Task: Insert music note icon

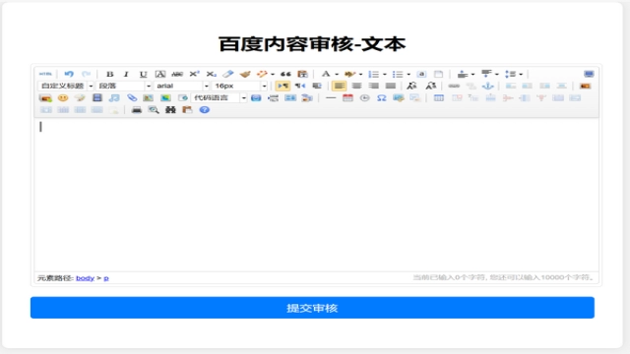Action: click(114, 98)
